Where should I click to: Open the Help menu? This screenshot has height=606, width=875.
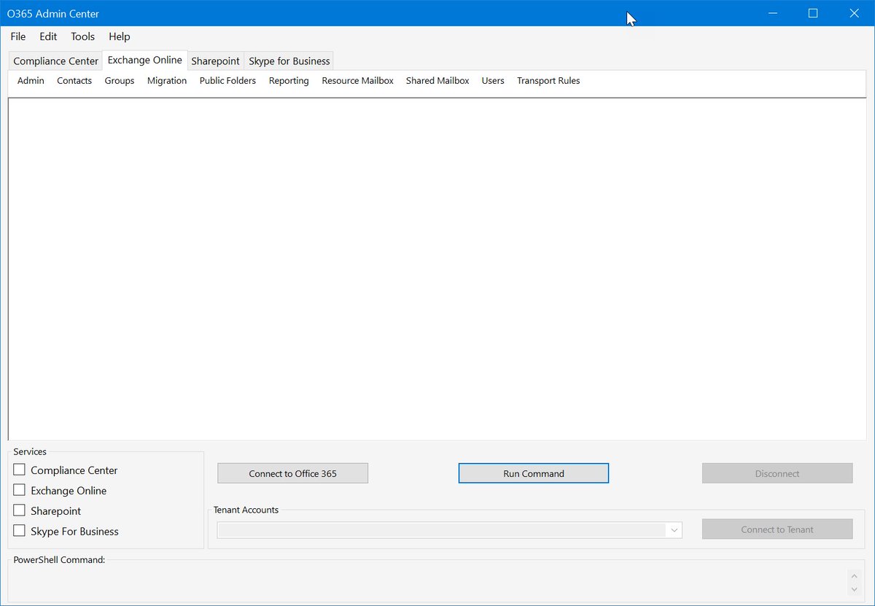[x=120, y=36]
